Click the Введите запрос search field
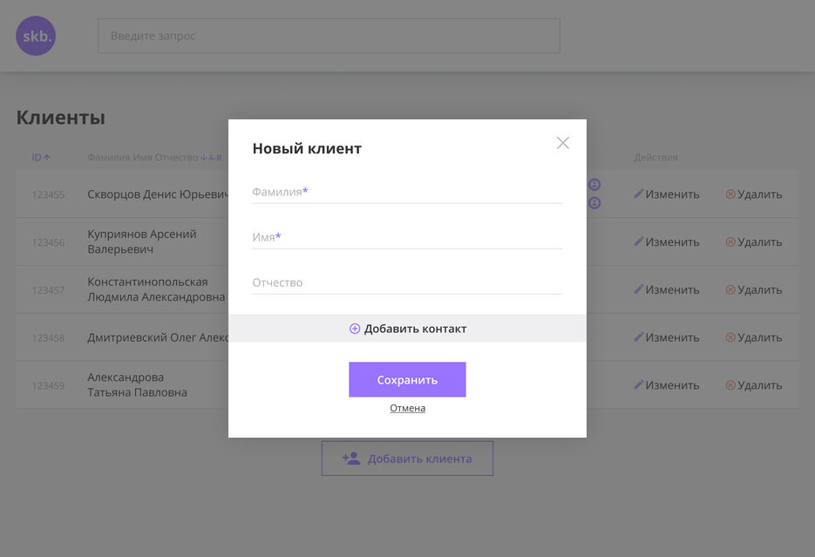This screenshot has width=815, height=557. coord(329,36)
